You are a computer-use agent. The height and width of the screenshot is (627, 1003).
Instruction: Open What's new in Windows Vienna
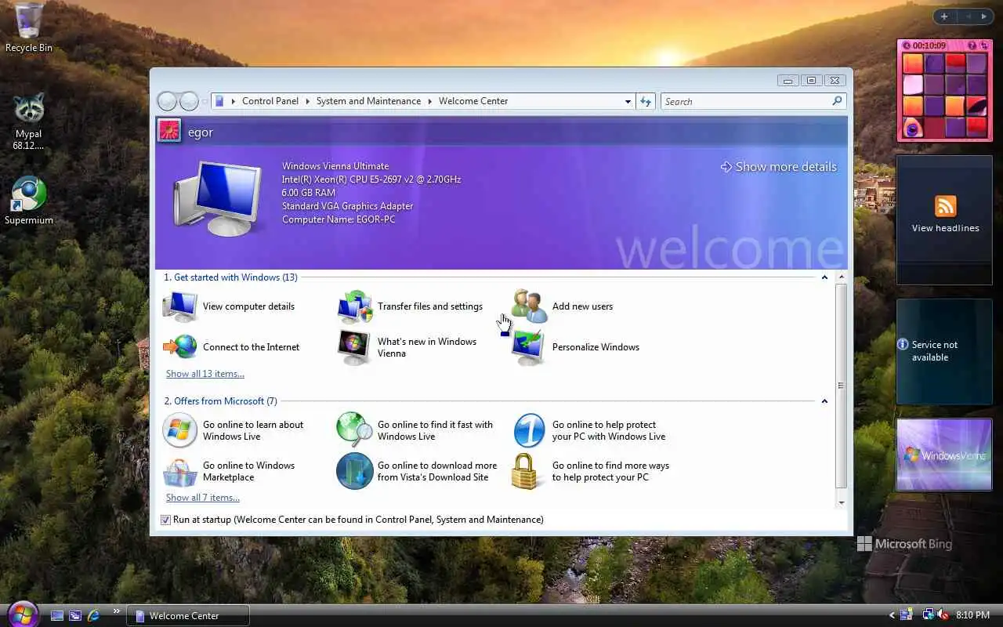(x=407, y=347)
